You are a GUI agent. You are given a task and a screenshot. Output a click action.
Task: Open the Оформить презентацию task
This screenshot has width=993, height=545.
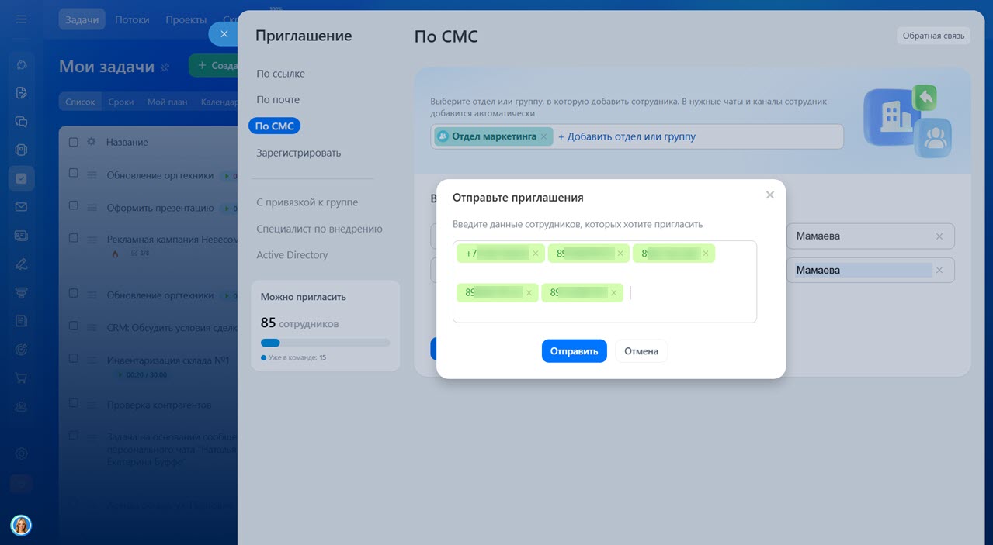pyautogui.click(x=160, y=208)
